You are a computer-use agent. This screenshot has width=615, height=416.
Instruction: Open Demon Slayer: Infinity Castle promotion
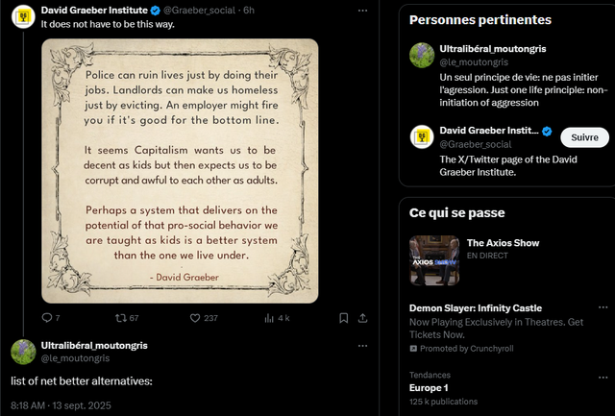coord(475,308)
